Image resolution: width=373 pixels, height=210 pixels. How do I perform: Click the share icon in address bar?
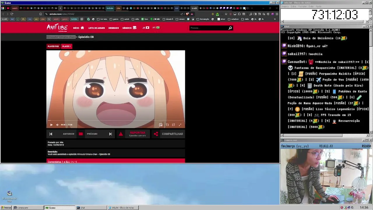pyautogui.click(x=182, y=14)
